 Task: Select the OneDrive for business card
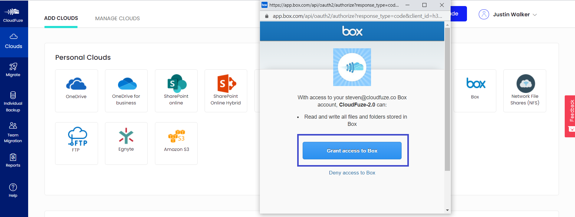point(126,91)
